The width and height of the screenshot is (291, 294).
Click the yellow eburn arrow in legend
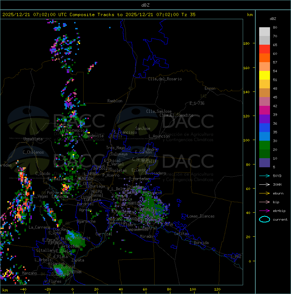tap(264, 193)
